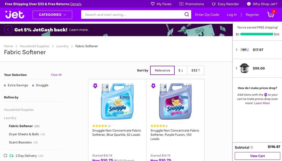Click the subtotal info icon

252,148
